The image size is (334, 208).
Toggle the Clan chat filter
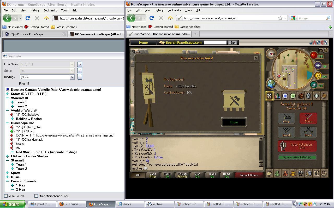click(x=198, y=175)
